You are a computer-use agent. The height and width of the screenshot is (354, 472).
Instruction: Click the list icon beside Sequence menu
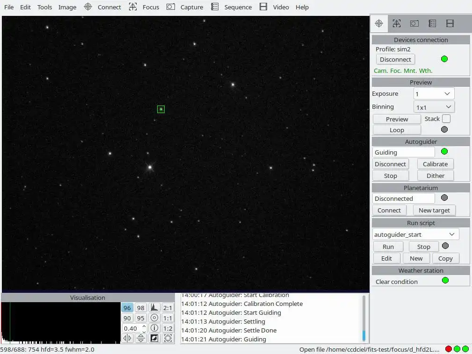click(215, 7)
